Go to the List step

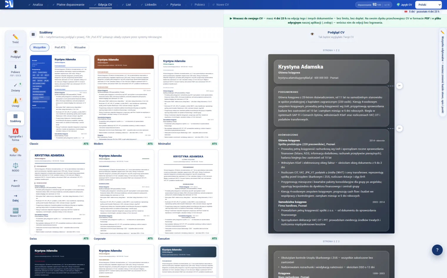tap(126, 5)
